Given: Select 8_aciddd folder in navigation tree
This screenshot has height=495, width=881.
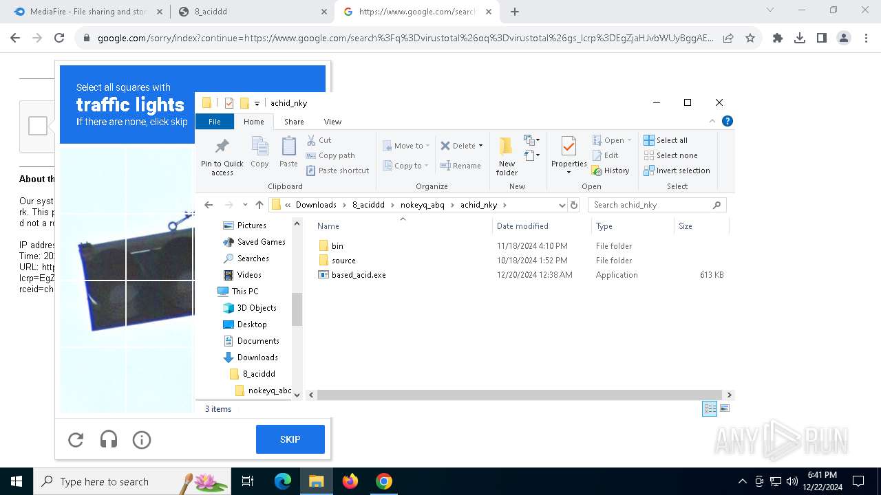Looking at the screenshot, I should 259,374.
